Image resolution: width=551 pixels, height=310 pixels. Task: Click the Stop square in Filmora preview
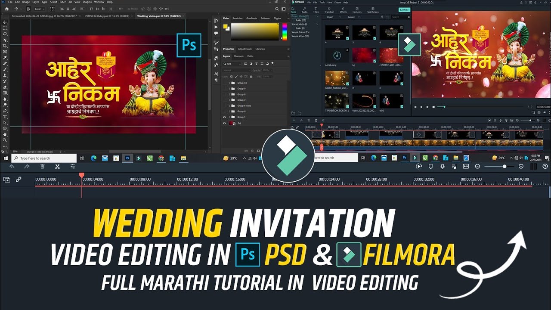point(433,107)
